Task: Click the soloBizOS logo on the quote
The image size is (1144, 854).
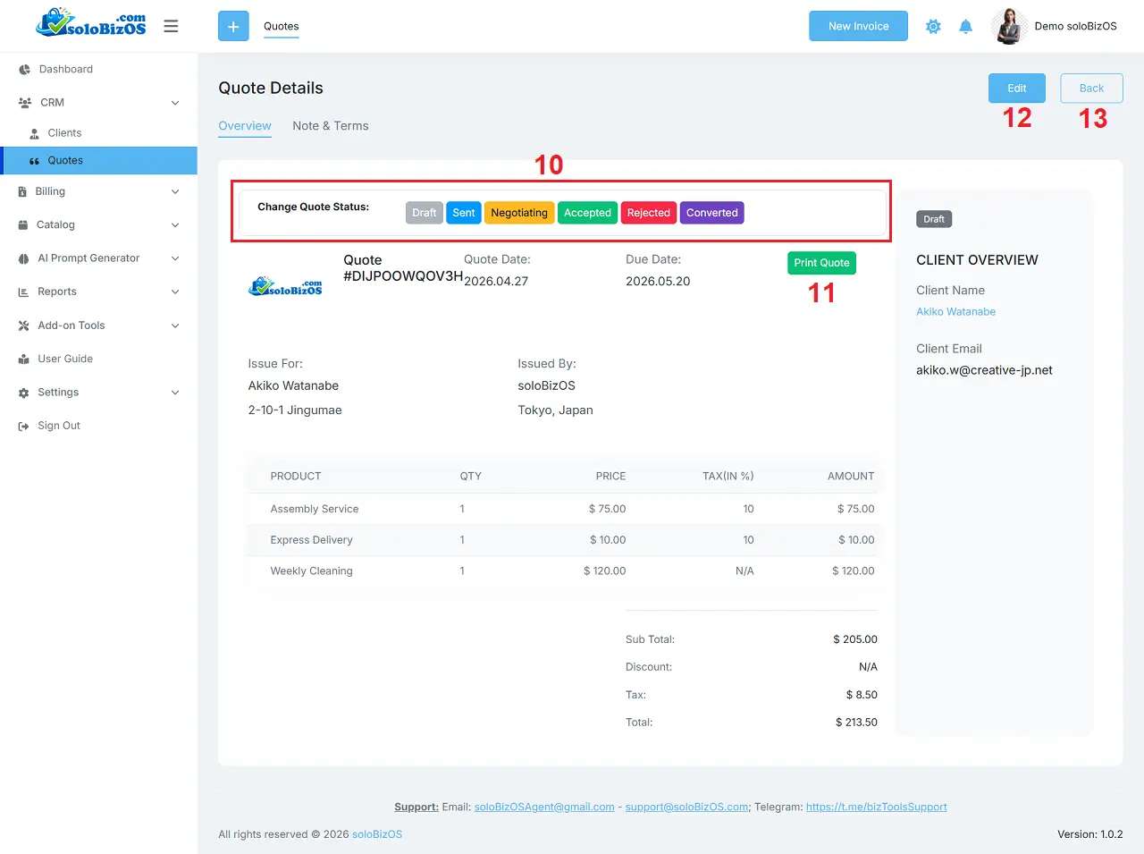Action: click(285, 287)
